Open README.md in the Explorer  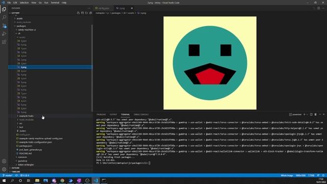26,153
